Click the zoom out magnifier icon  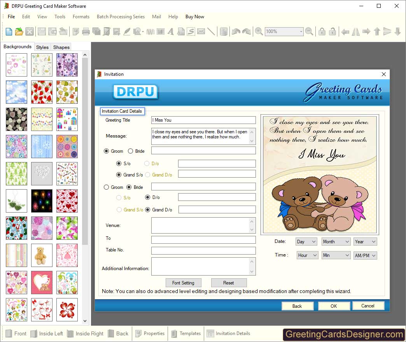coord(309,31)
